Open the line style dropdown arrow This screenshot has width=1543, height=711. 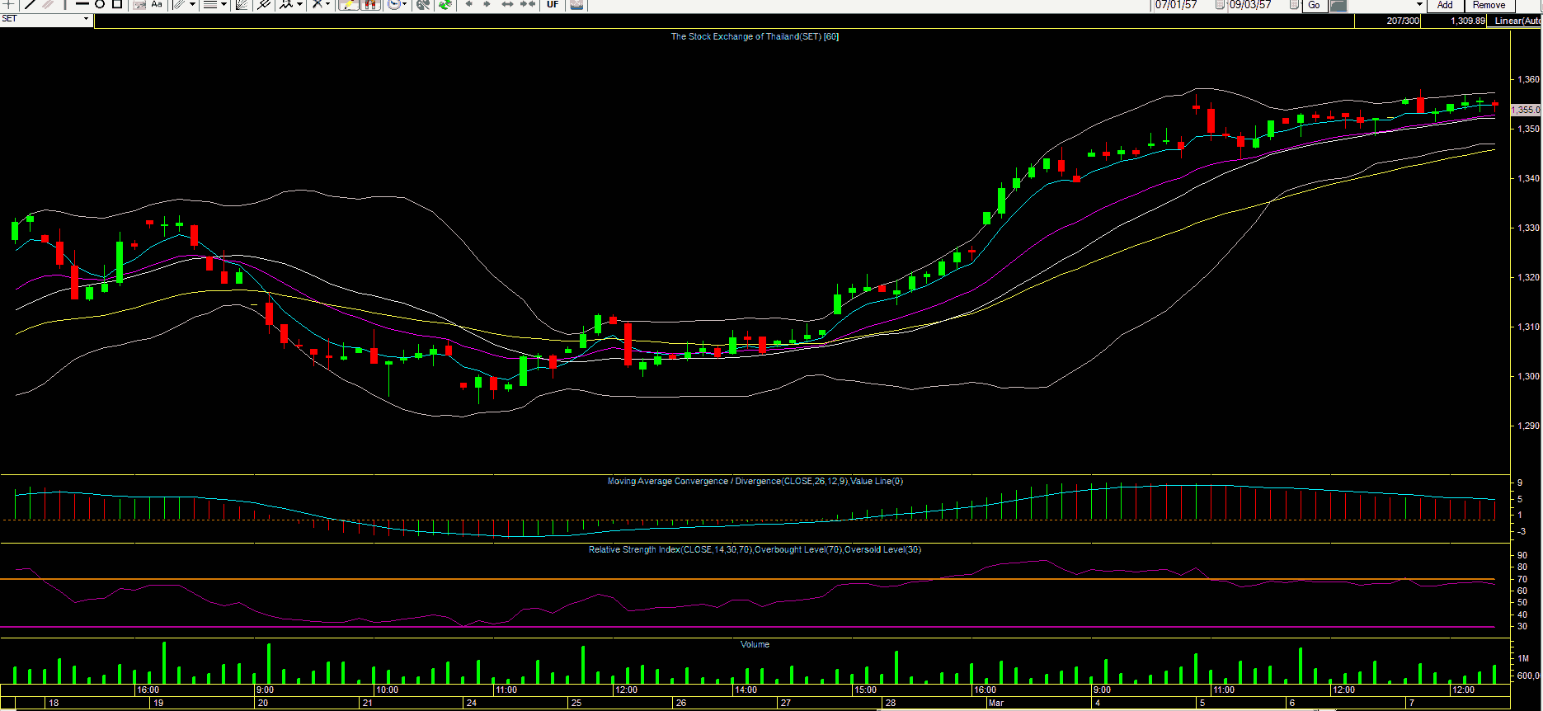(223, 4)
